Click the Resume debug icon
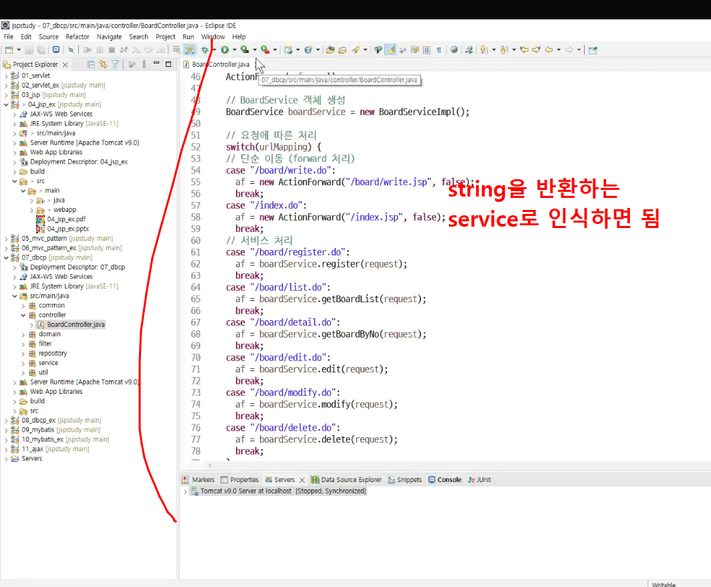 click(88, 50)
